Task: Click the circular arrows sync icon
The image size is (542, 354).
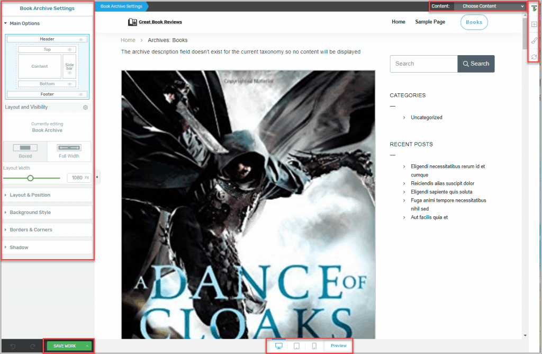Action: [535, 56]
